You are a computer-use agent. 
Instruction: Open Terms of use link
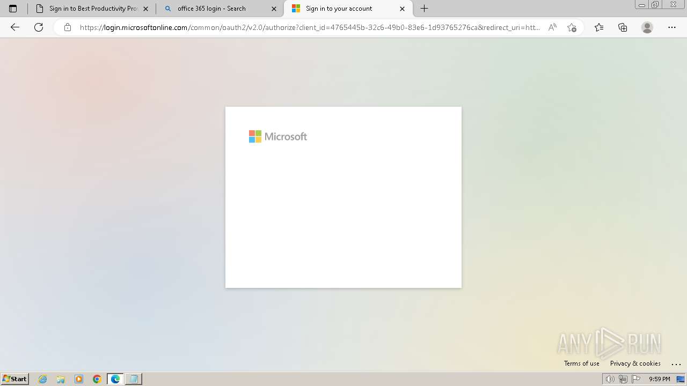pyautogui.click(x=582, y=363)
